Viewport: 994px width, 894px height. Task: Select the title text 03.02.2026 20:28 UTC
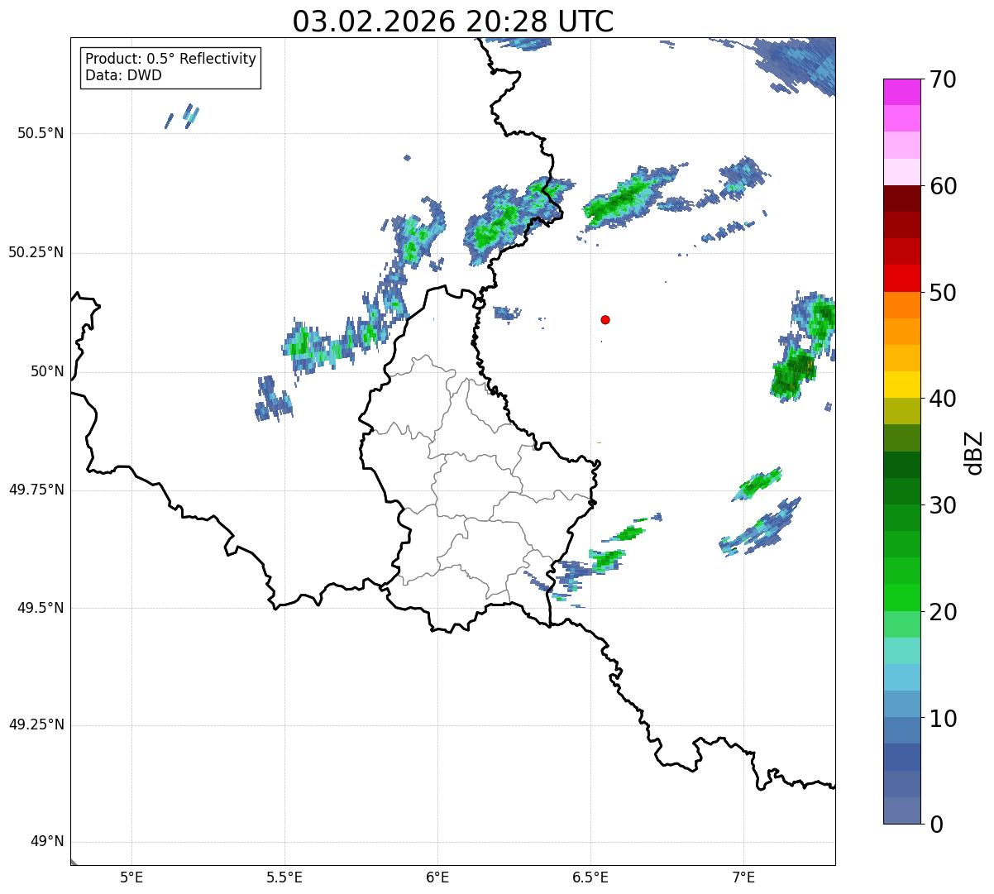[453, 22]
